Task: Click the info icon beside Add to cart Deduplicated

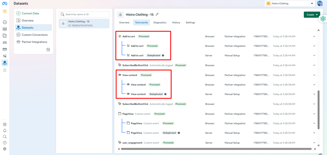Action: click(x=163, y=55)
